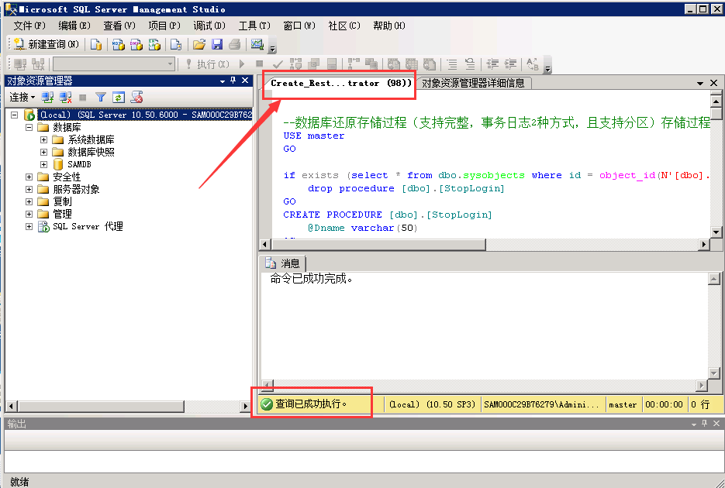
Task: Create a new SQL Server Compact query
Action: point(176,44)
